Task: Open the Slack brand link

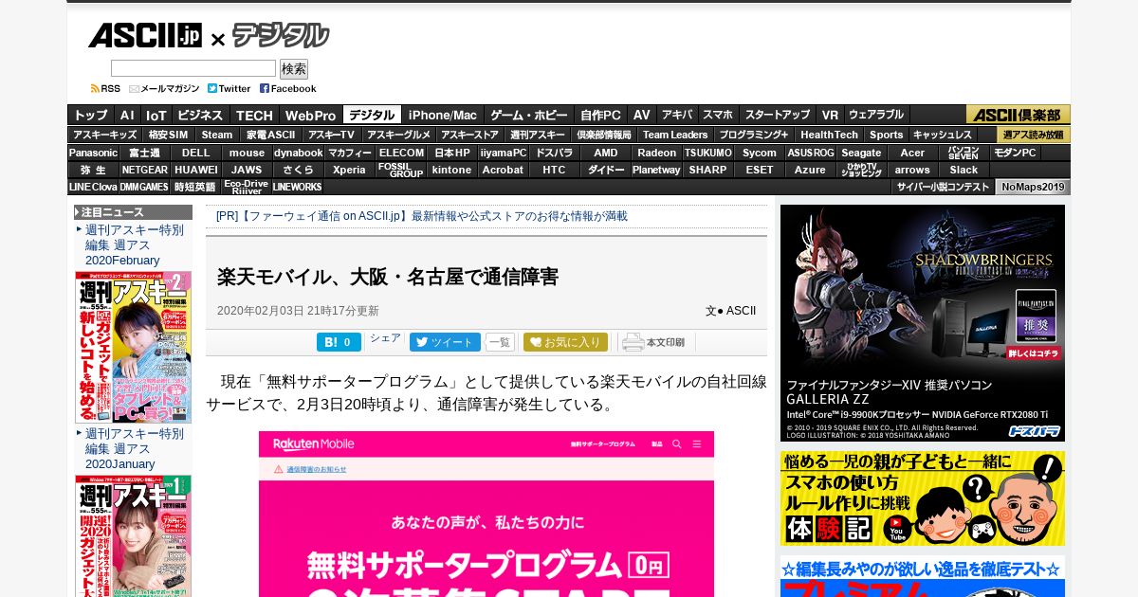Action: pyautogui.click(x=964, y=170)
